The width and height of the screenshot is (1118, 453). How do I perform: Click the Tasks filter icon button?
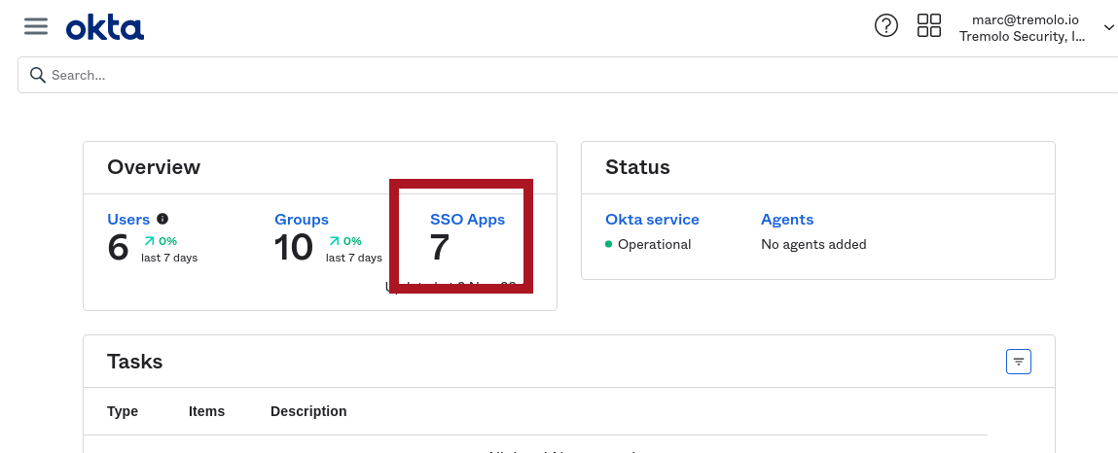(1019, 362)
